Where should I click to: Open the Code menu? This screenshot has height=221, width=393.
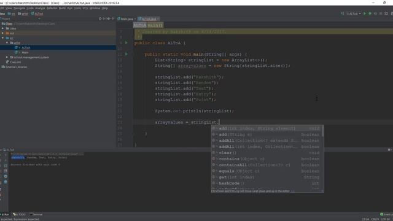coord(30,8)
